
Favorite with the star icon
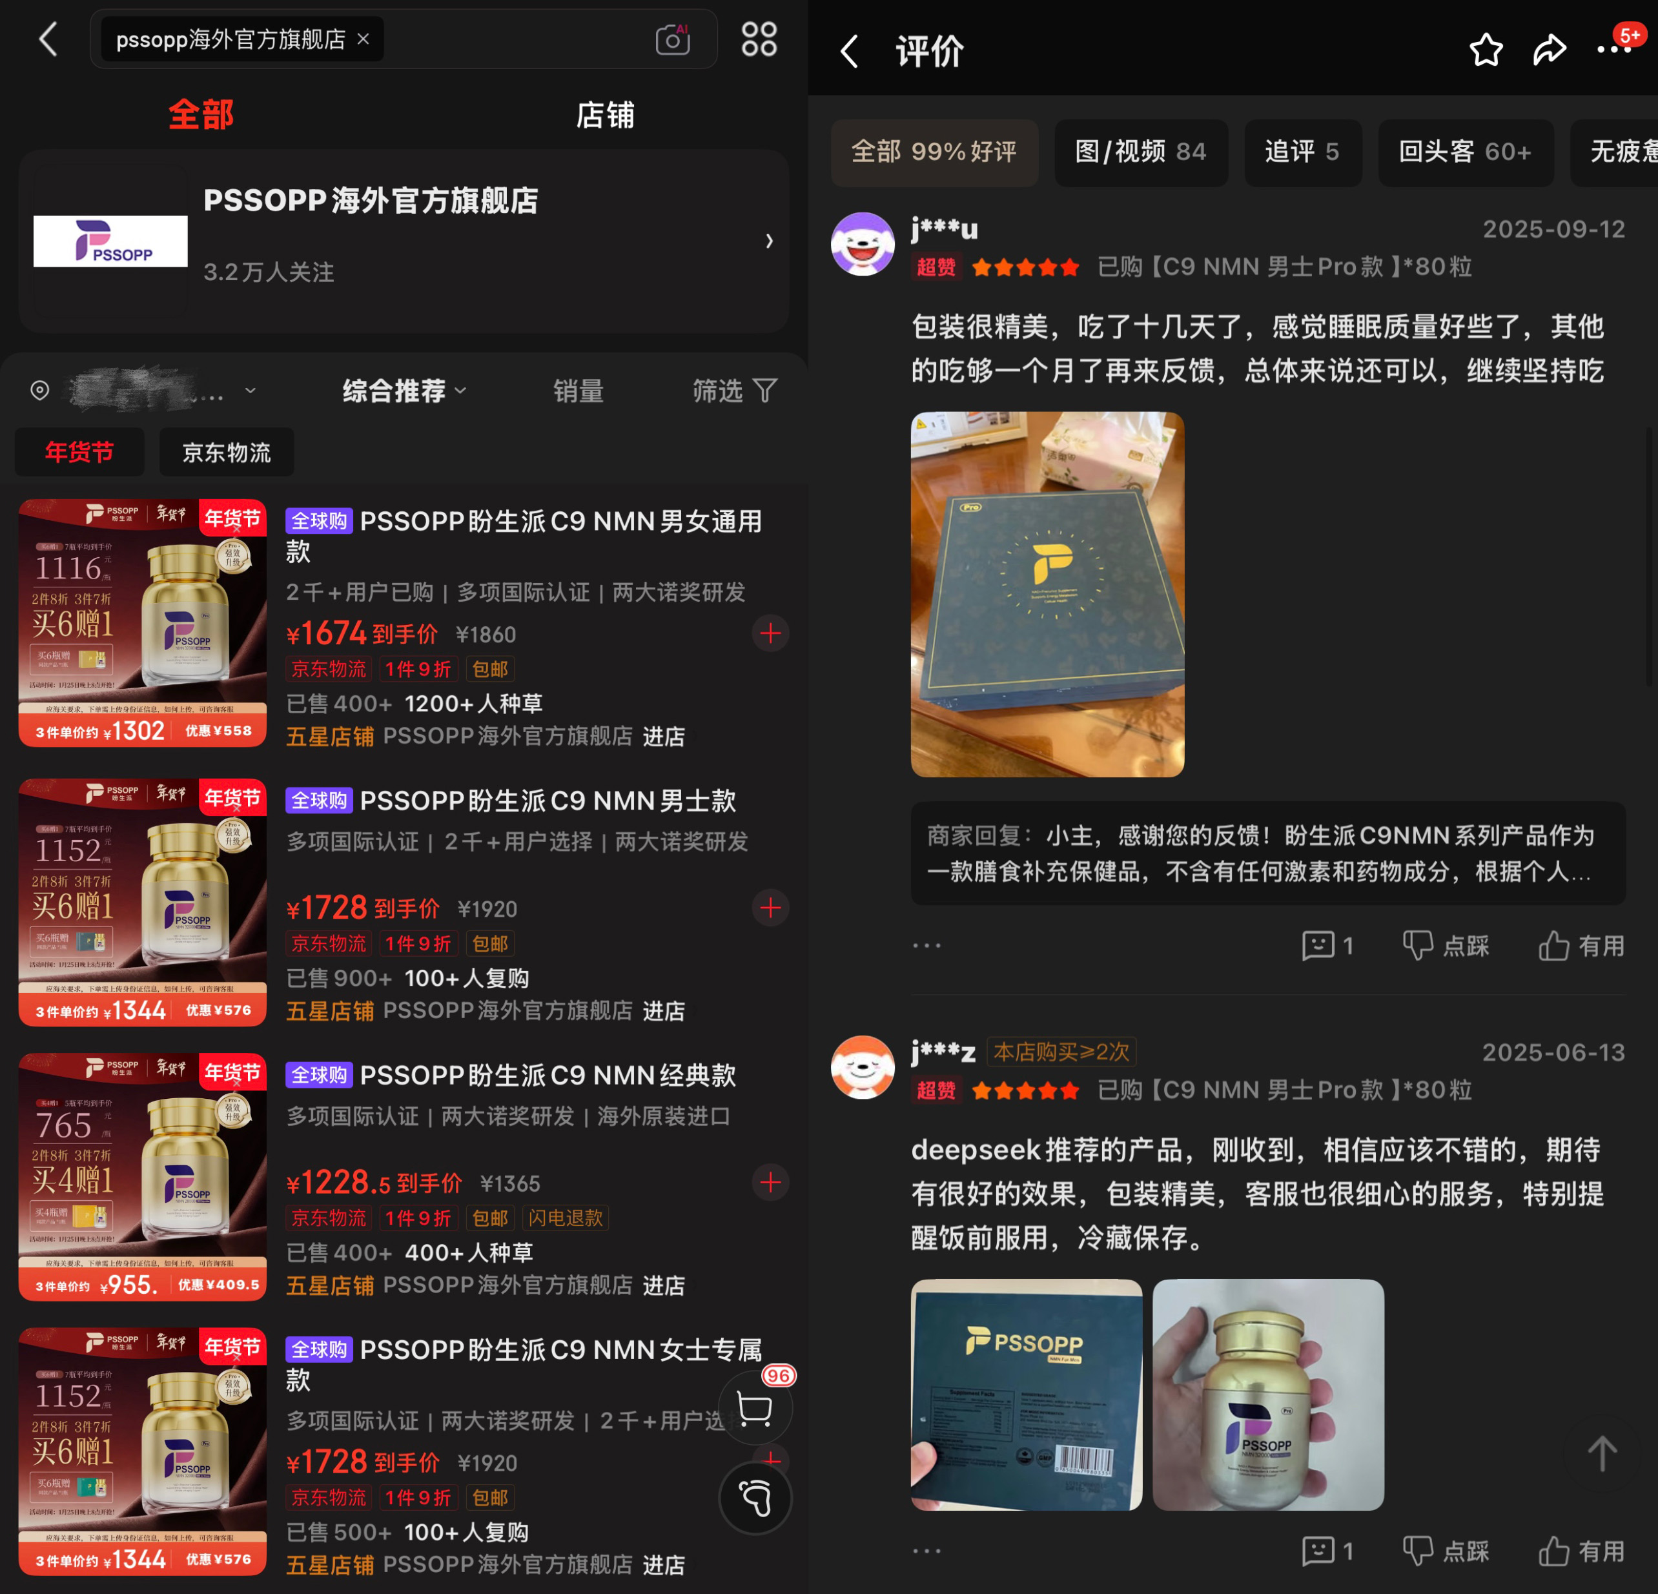1486,50
